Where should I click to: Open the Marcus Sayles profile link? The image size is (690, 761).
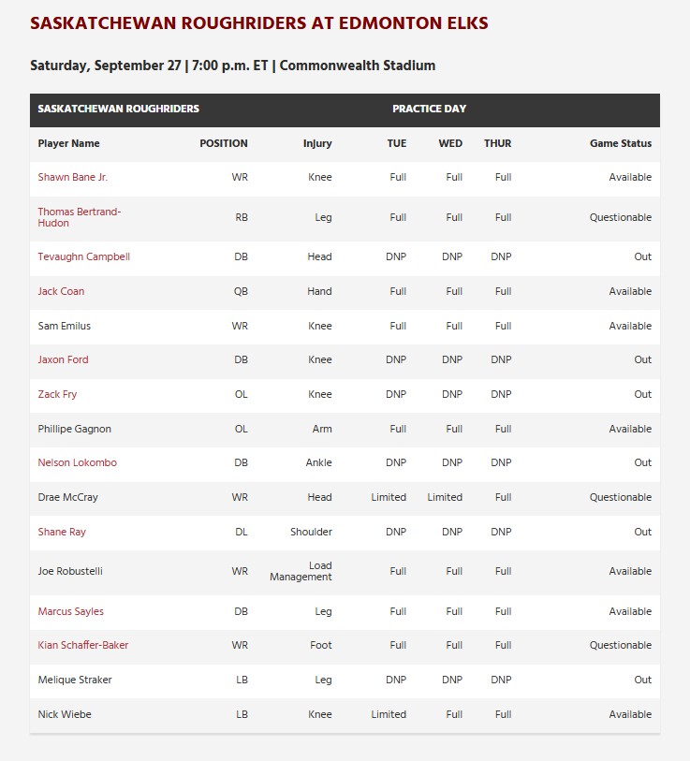coord(70,611)
